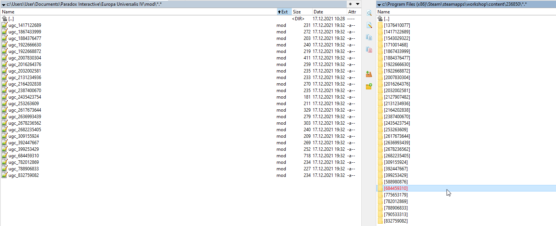This screenshot has height=226, width=556.
Task: Click the folder icon beside [253263609]
Action: pos(380,130)
